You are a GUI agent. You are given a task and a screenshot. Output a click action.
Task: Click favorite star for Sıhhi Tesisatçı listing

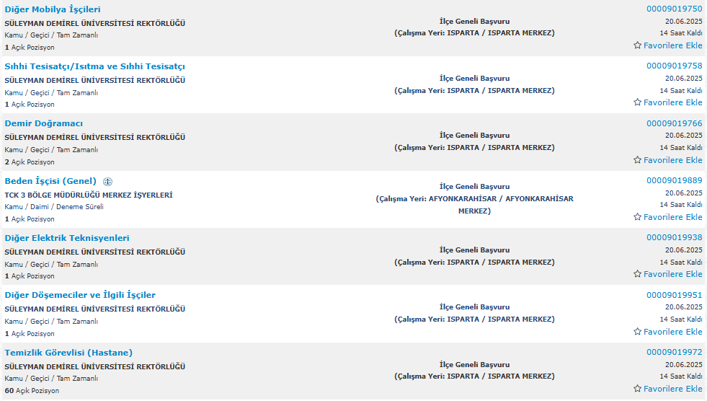pos(637,102)
